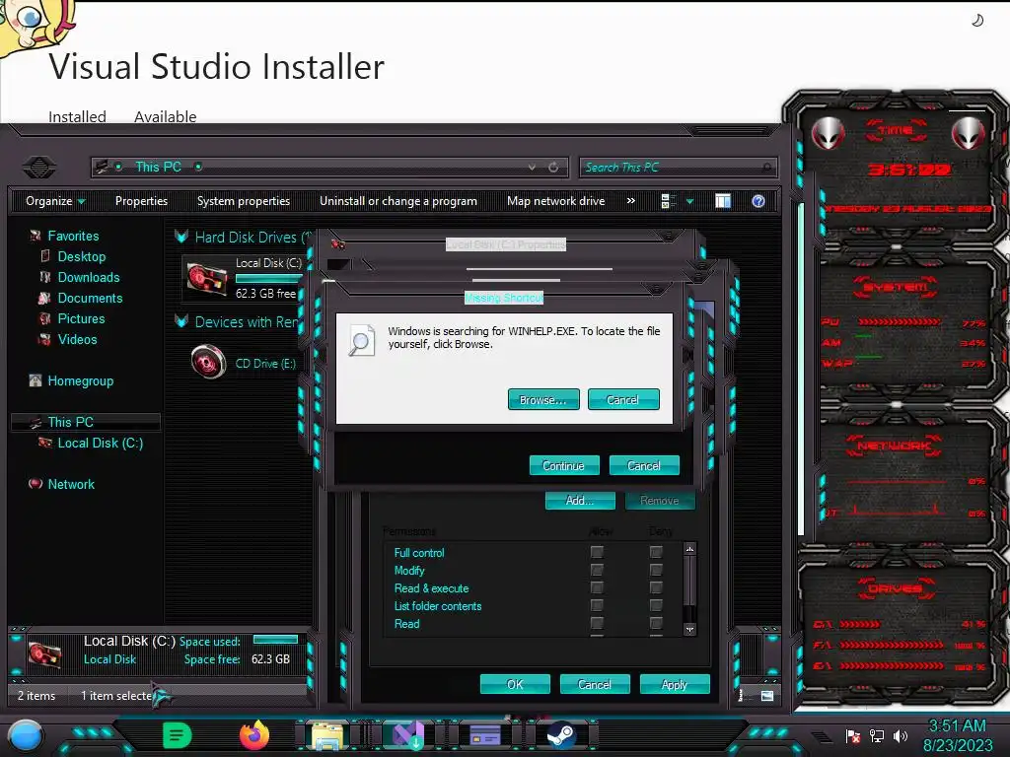Click the Add... permissions button

[580, 500]
